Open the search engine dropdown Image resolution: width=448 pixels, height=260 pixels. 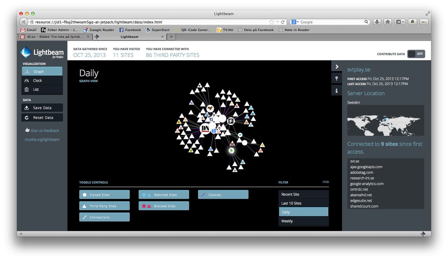[295, 22]
